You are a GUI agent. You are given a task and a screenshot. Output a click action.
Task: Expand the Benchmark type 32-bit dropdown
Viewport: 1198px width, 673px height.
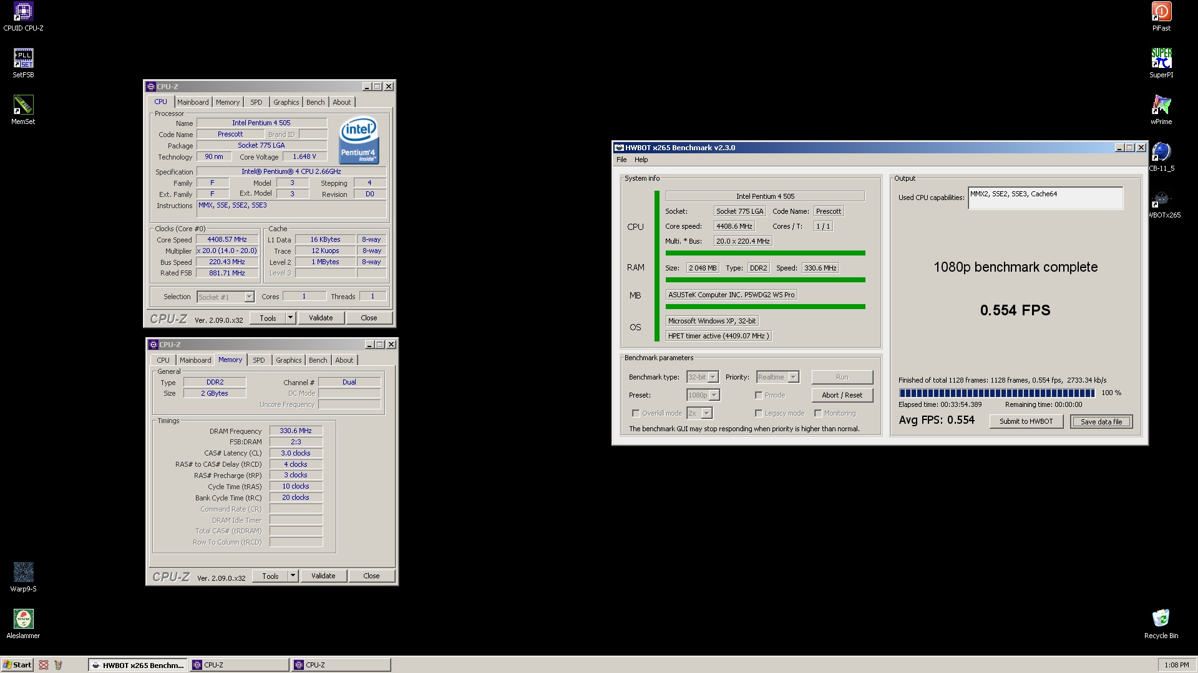pyautogui.click(x=713, y=377)
